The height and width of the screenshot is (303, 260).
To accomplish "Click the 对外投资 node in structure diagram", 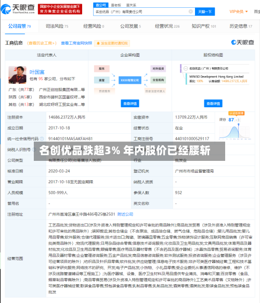I will point(158,69).
